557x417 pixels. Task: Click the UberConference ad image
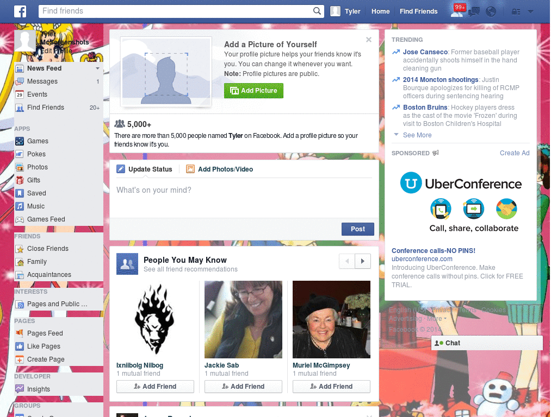pyautogui.click(x=461, y=202)
